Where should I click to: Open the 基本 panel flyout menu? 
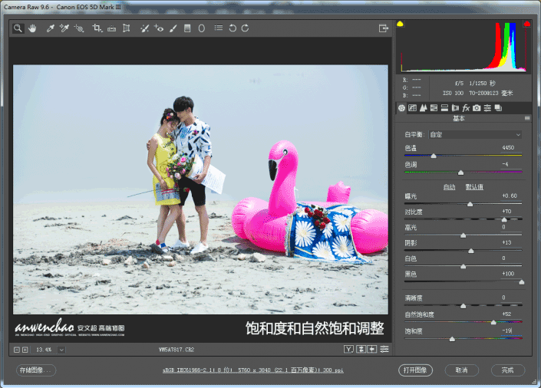pos(527,118)
